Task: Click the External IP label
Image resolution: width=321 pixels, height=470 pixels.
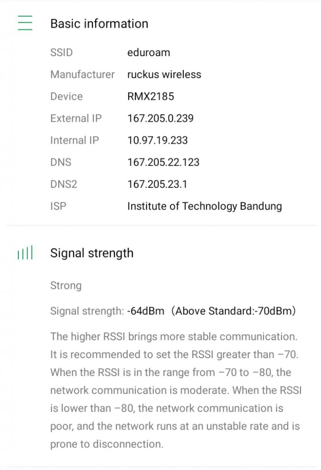Action: (76, 118)
